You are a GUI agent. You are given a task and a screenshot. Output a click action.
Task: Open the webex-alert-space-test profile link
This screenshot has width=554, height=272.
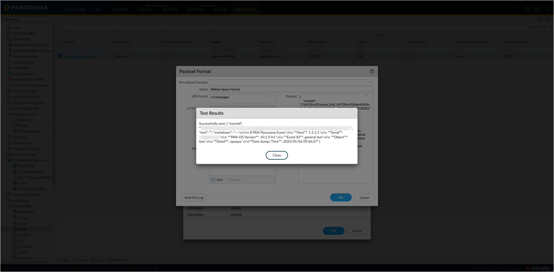pos(81,56)
